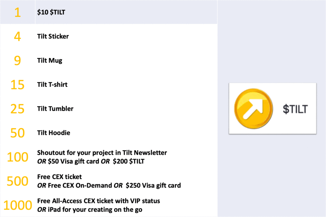Pick the Tilt Hoodie reward

click(53, 133)
